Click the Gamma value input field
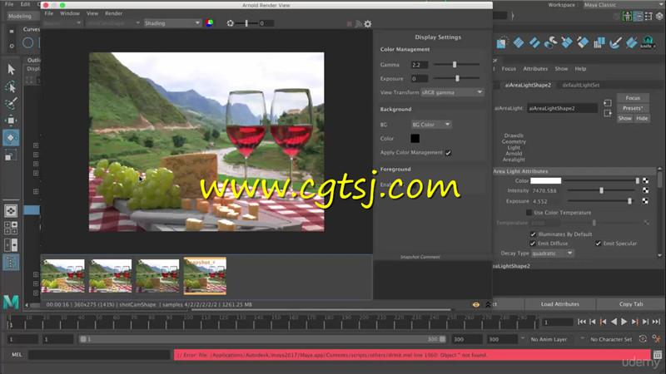Viewport: 666px width, 374px height. pos(420,65)
